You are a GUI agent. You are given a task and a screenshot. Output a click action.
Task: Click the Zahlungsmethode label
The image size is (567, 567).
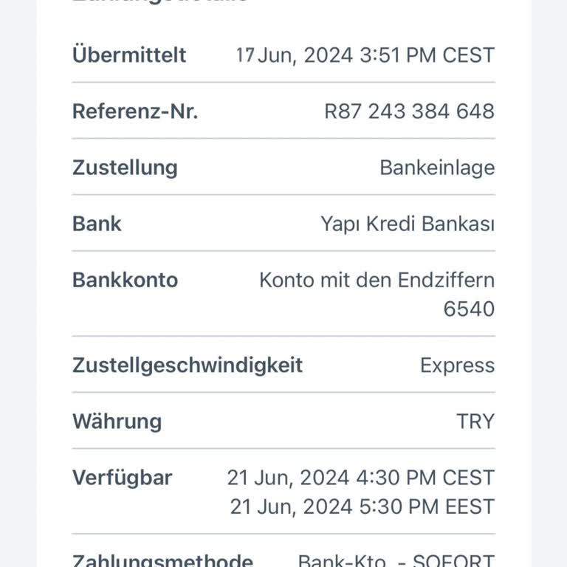(162, 560)
